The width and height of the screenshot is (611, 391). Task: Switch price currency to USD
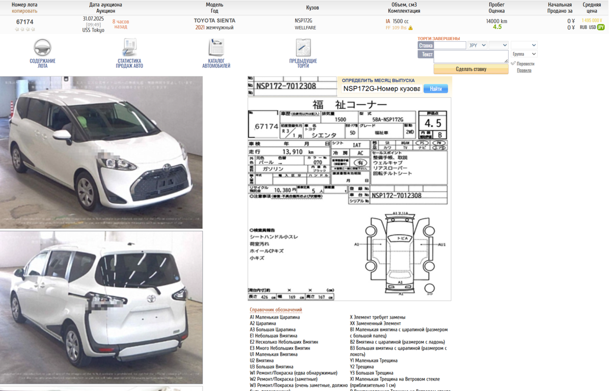pyautogui.click(x=593, y=27)
